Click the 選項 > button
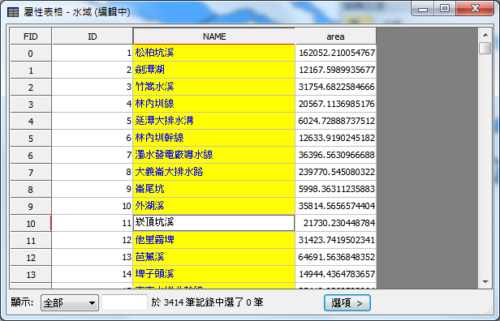 point(347,302)
